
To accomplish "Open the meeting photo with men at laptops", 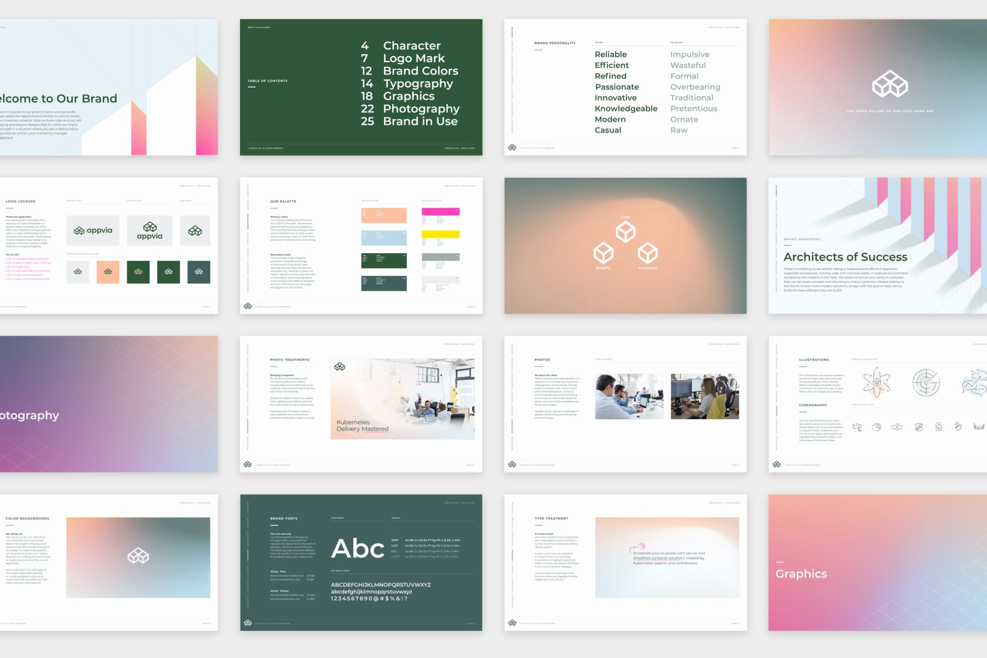I will 629,396.
